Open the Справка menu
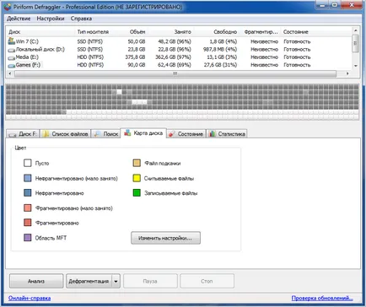The image size is (366, 307). (81, 19)
